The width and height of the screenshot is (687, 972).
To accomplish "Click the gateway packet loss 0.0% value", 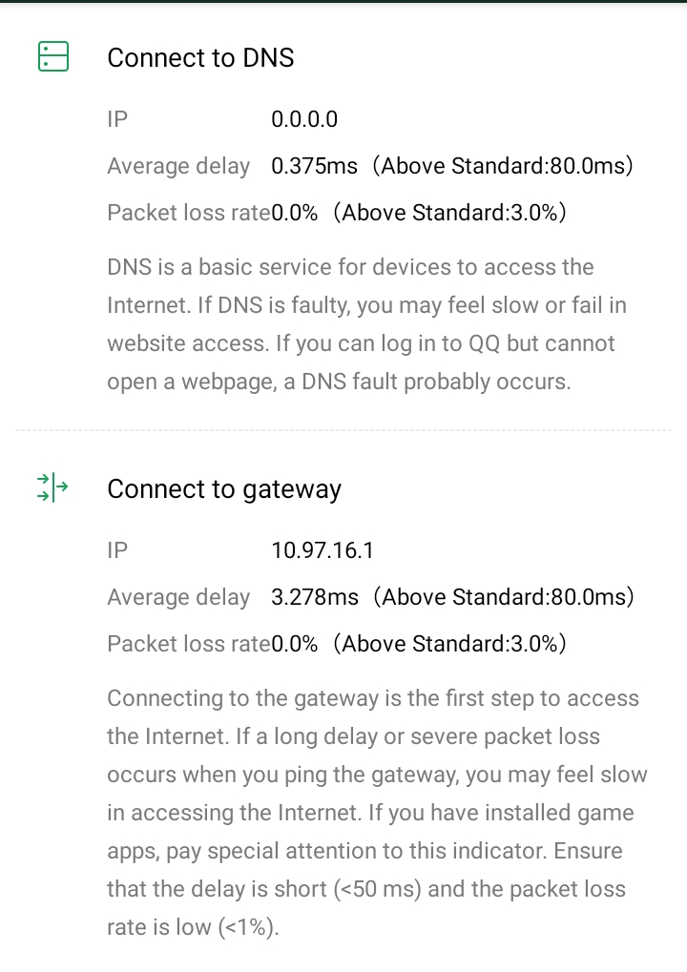I will tap(295, 644).
